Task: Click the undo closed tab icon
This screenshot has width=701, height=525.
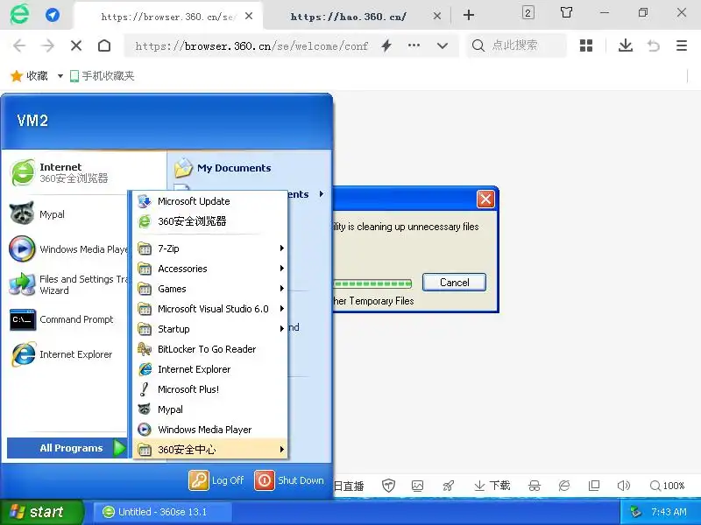Action: coord(653,45)
